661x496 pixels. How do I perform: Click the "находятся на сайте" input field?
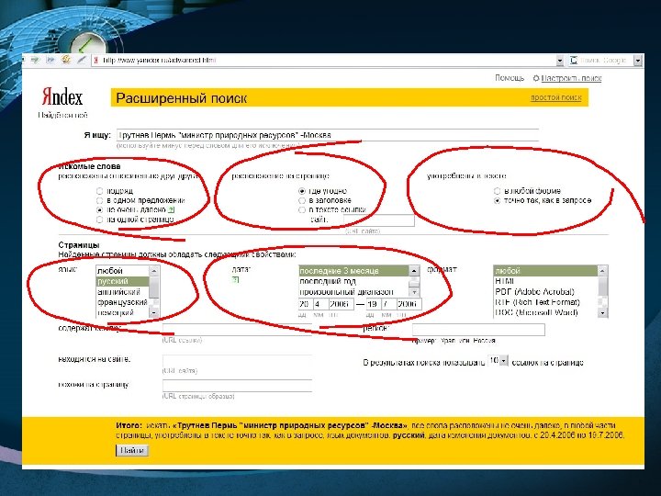point(238,361)
